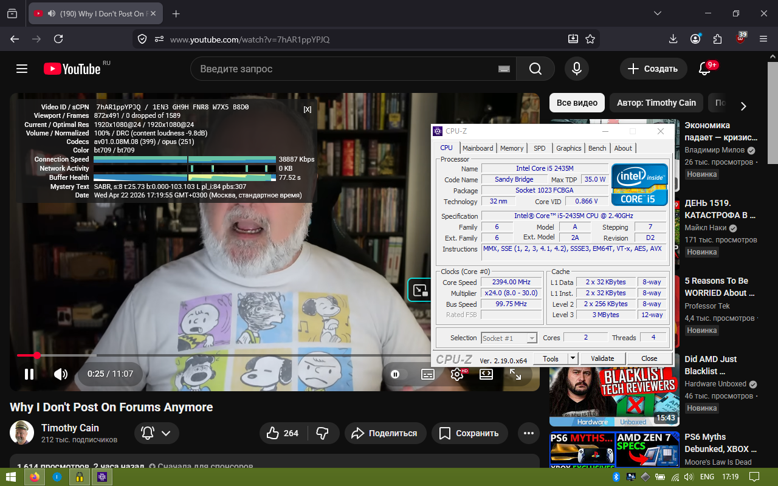Pause the video
This screenshot has height=486, width=778.
click(29, 374)
